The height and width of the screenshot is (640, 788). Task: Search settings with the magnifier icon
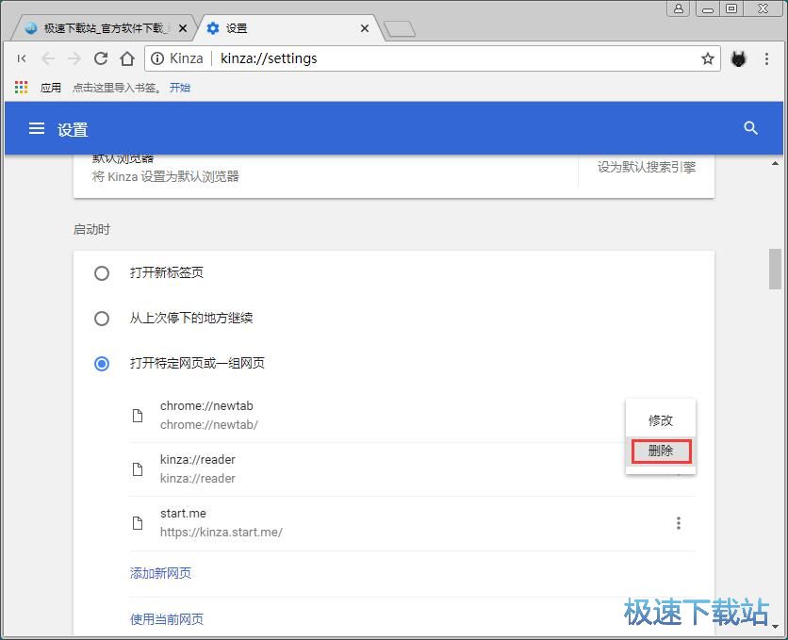pyautogui.click(x=750, y=128)
